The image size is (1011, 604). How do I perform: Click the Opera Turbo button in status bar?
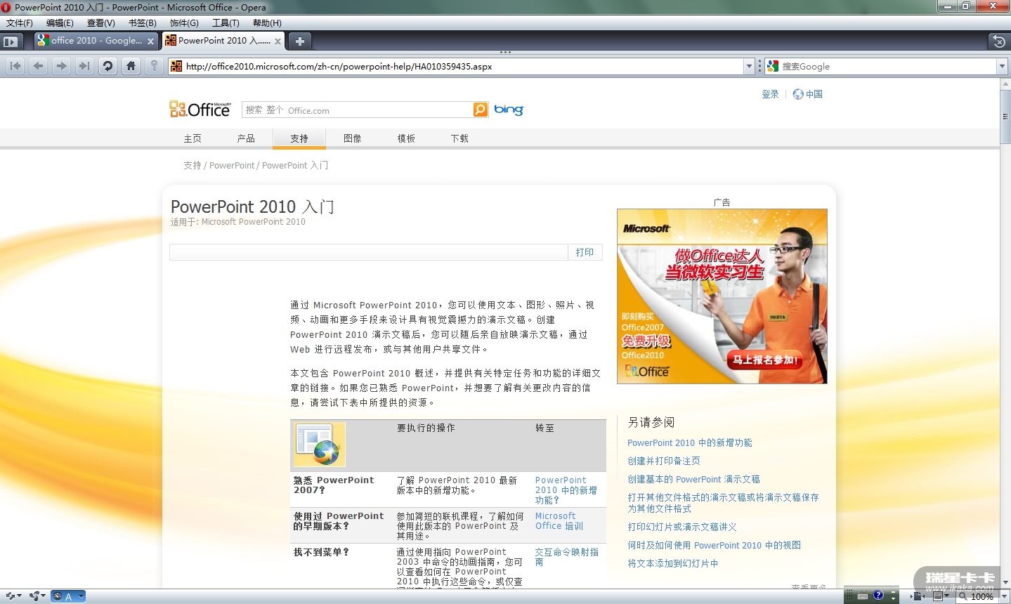(x=68, y=596)
